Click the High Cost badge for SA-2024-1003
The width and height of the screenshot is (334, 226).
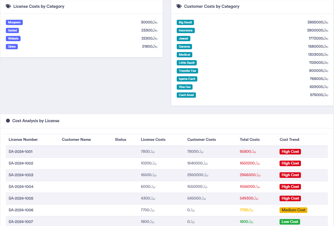coord(290,175)
